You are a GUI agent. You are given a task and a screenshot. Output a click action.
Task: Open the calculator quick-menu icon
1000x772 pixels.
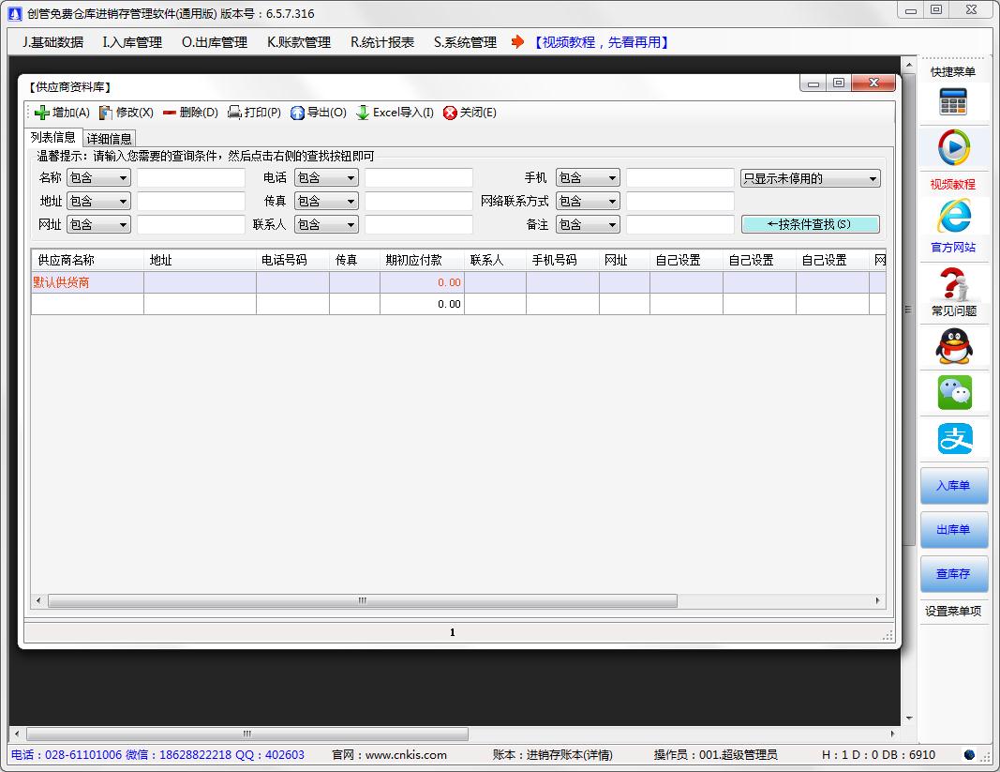click(953, 100)
